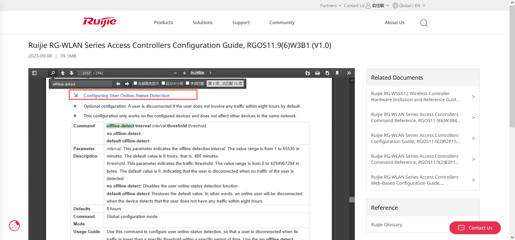Open the RG-WS6512 Wireless Controller hardware guide
515x240 pixels.
415,96
